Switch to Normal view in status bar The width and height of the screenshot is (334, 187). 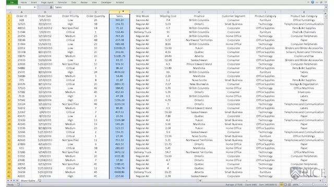pyautogui.click(x=281, y=185)
